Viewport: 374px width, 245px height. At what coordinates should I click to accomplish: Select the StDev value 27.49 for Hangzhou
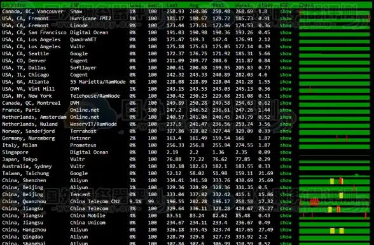(x=265, y=230)
